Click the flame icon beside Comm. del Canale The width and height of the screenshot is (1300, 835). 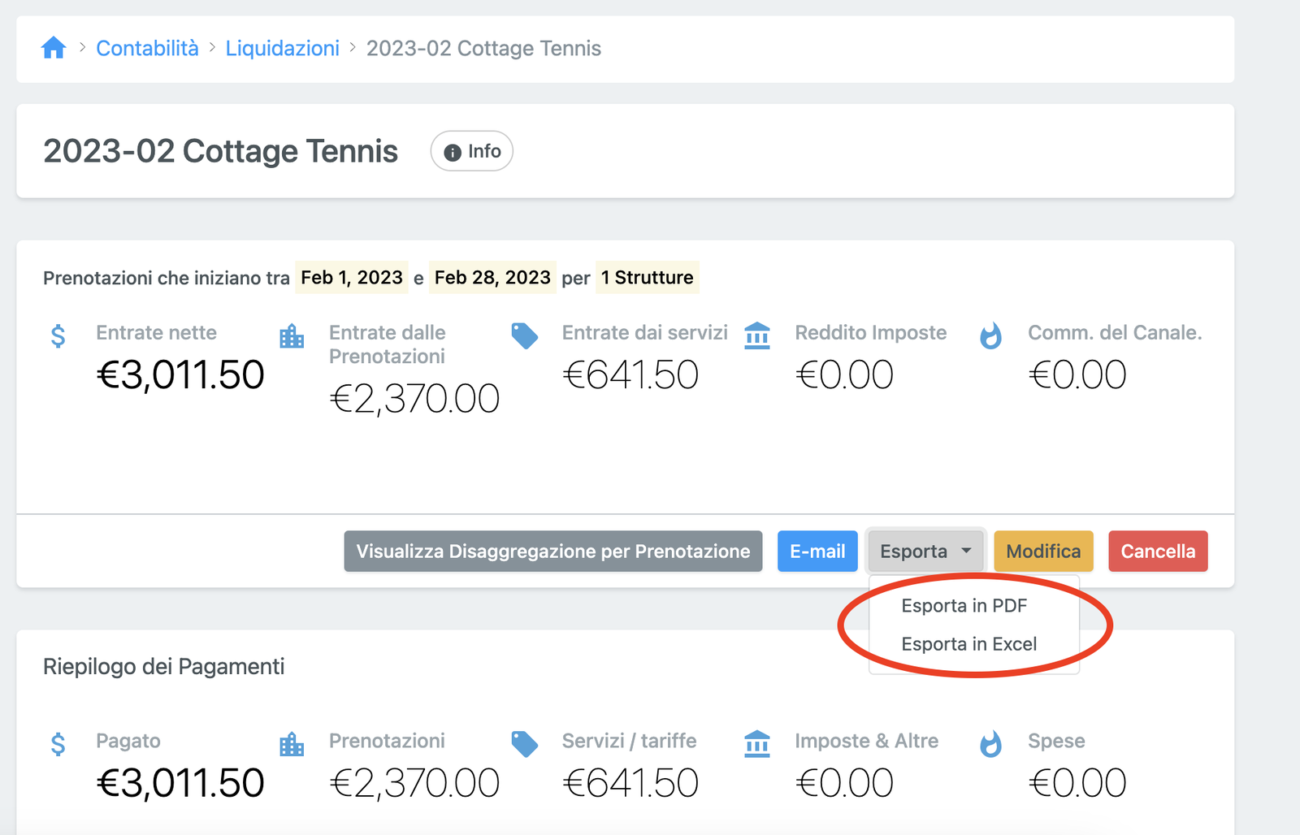click(x=990, y=335)
